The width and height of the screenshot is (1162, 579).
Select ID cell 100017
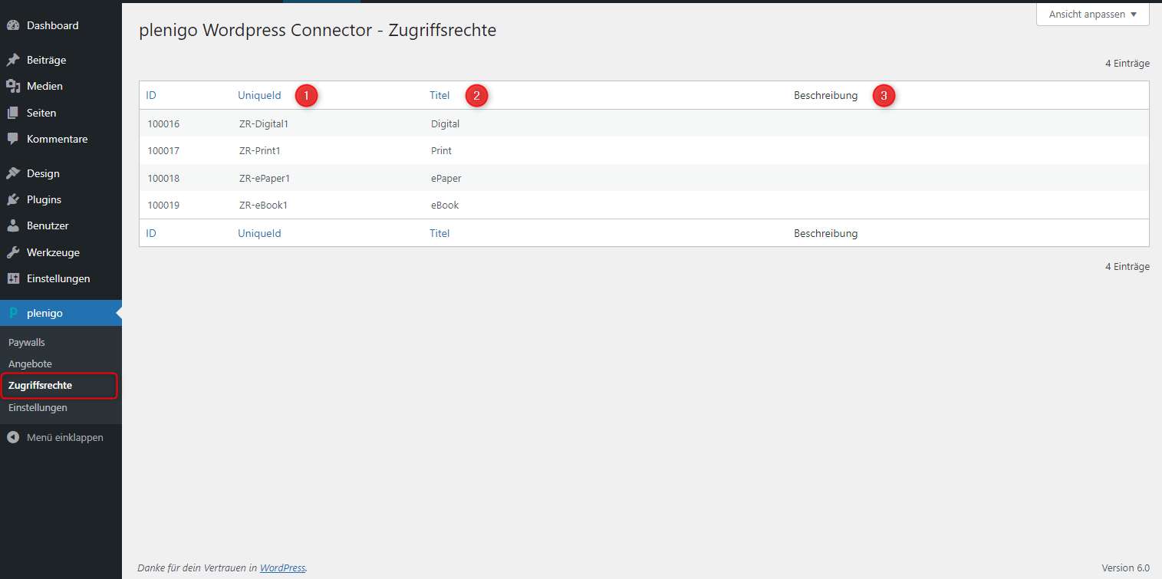(163, 151)
